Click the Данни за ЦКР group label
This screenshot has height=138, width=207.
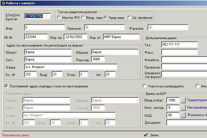156,94
